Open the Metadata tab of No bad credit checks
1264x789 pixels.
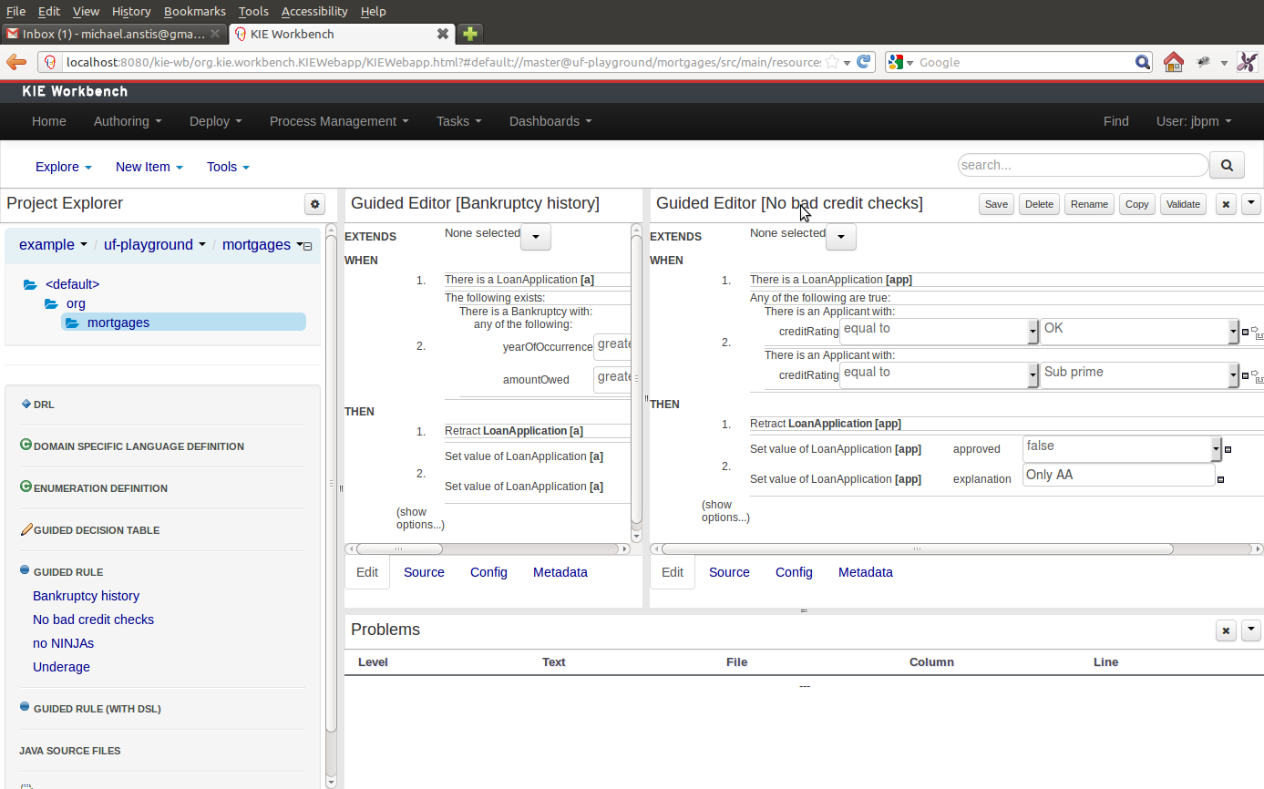(865, 572)
